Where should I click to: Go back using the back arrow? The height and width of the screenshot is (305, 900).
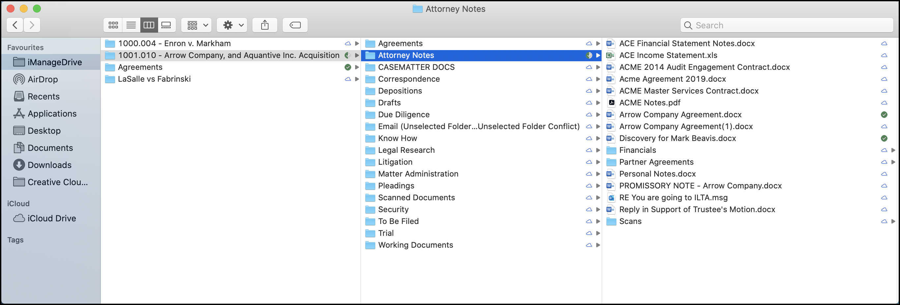[15, 25]
